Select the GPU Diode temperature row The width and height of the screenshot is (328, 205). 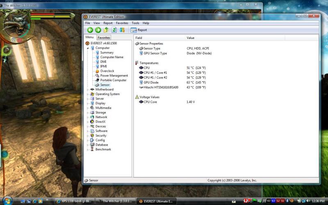(x=151, y=82)
